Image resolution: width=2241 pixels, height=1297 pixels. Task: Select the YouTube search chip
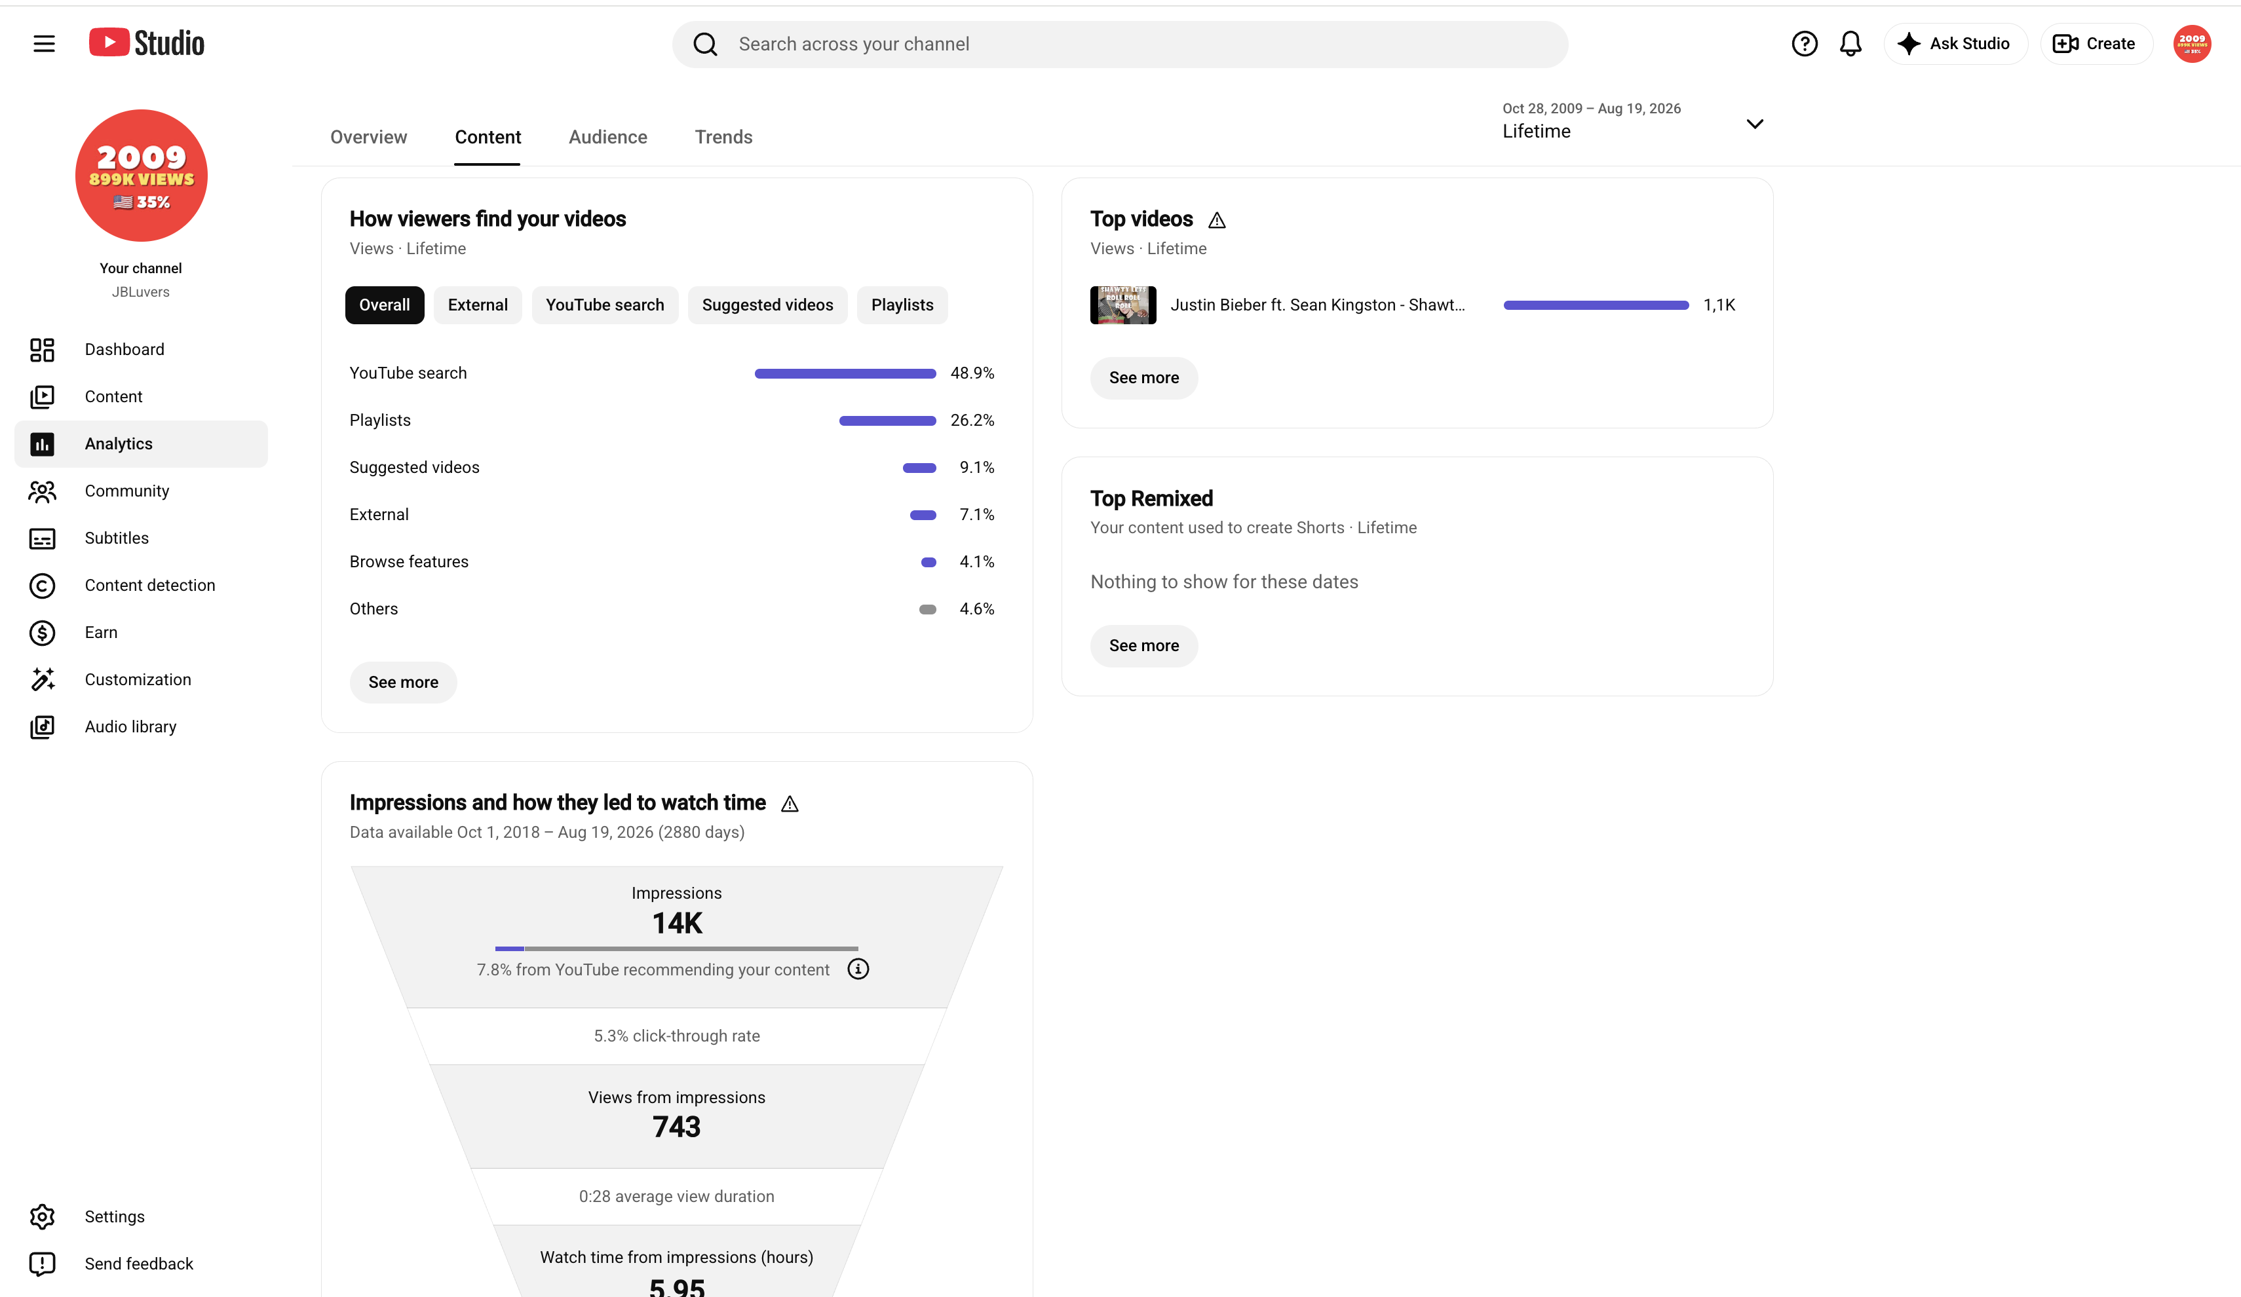(x=605, y=305)
